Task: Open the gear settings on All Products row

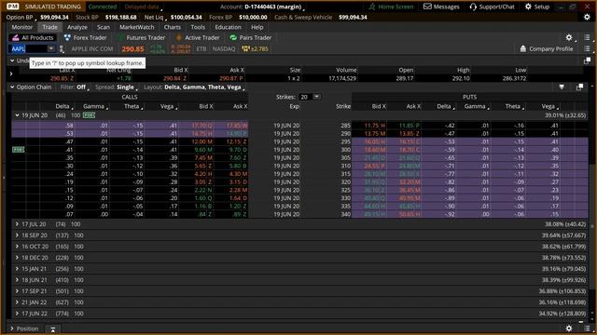Action: coord(569,37)
